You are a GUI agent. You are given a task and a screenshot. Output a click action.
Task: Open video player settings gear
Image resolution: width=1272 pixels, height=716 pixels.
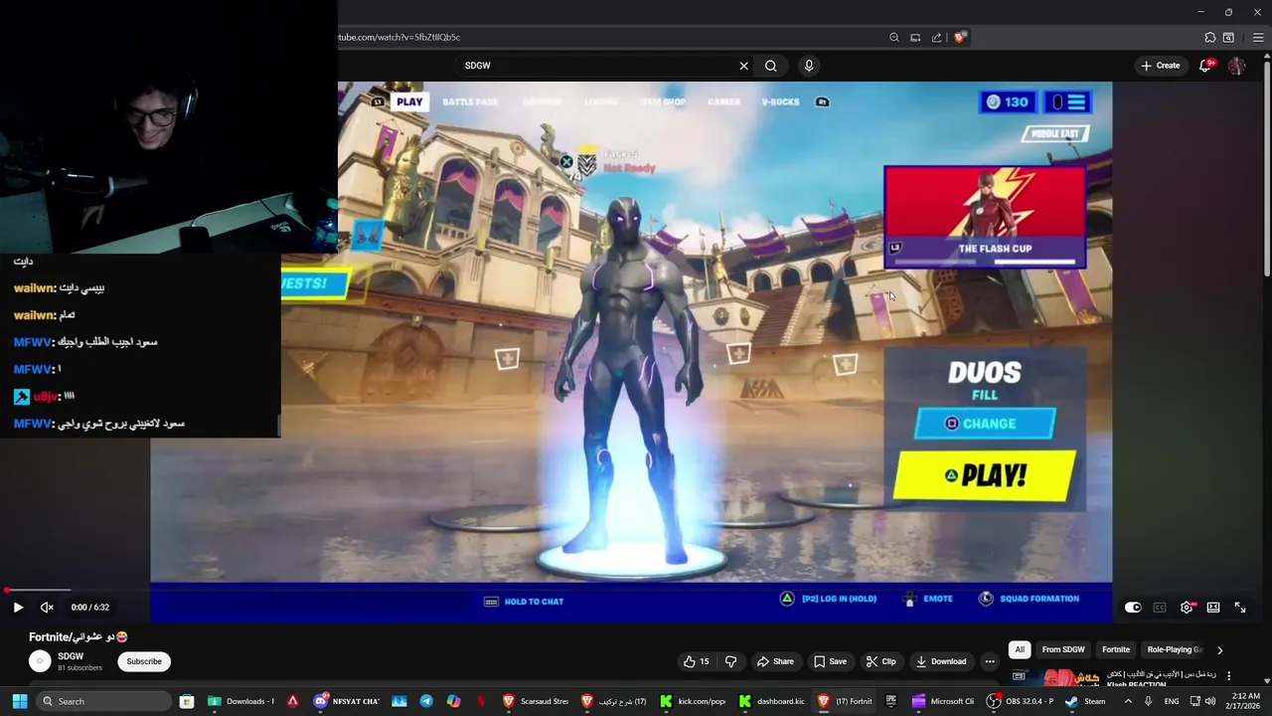[x=1187, y=607]
